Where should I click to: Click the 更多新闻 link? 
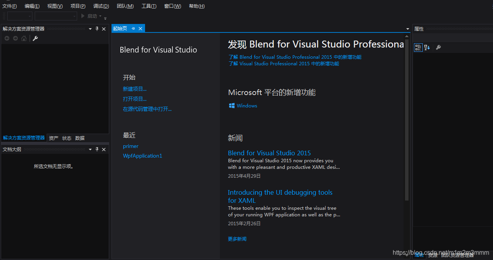(237, 239)
